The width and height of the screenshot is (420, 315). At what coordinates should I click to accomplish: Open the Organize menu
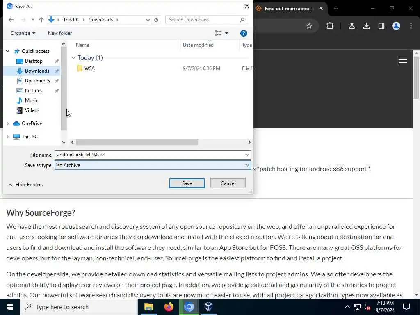coord(23,33)
